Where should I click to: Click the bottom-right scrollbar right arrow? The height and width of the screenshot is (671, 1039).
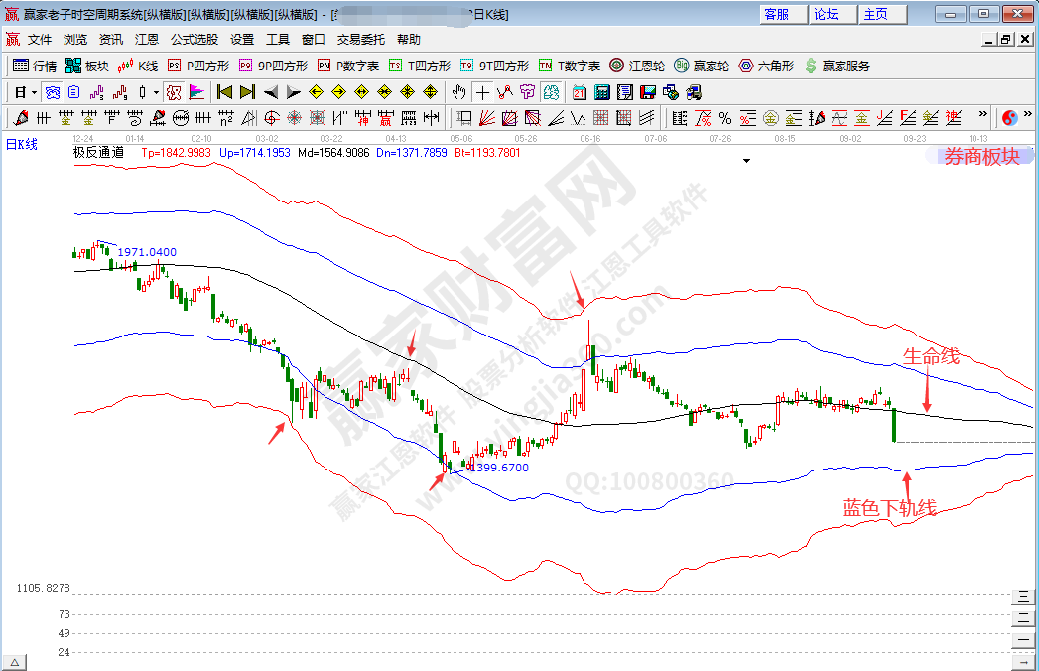tap(1022, 660)
